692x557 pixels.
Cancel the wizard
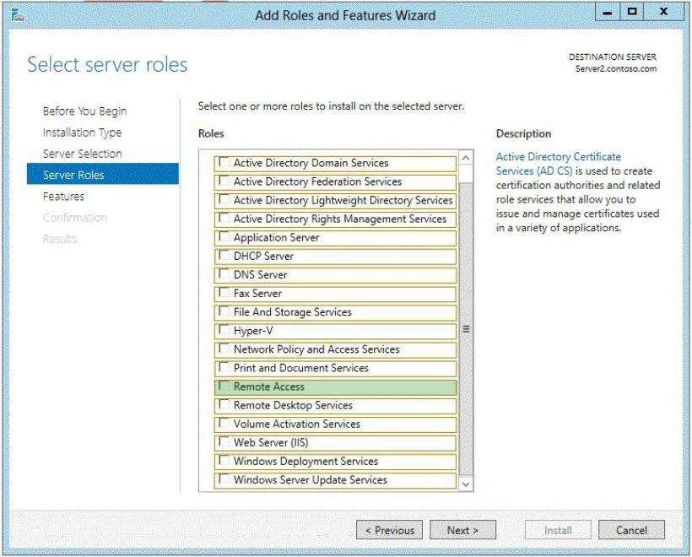[x=631, y=530]
